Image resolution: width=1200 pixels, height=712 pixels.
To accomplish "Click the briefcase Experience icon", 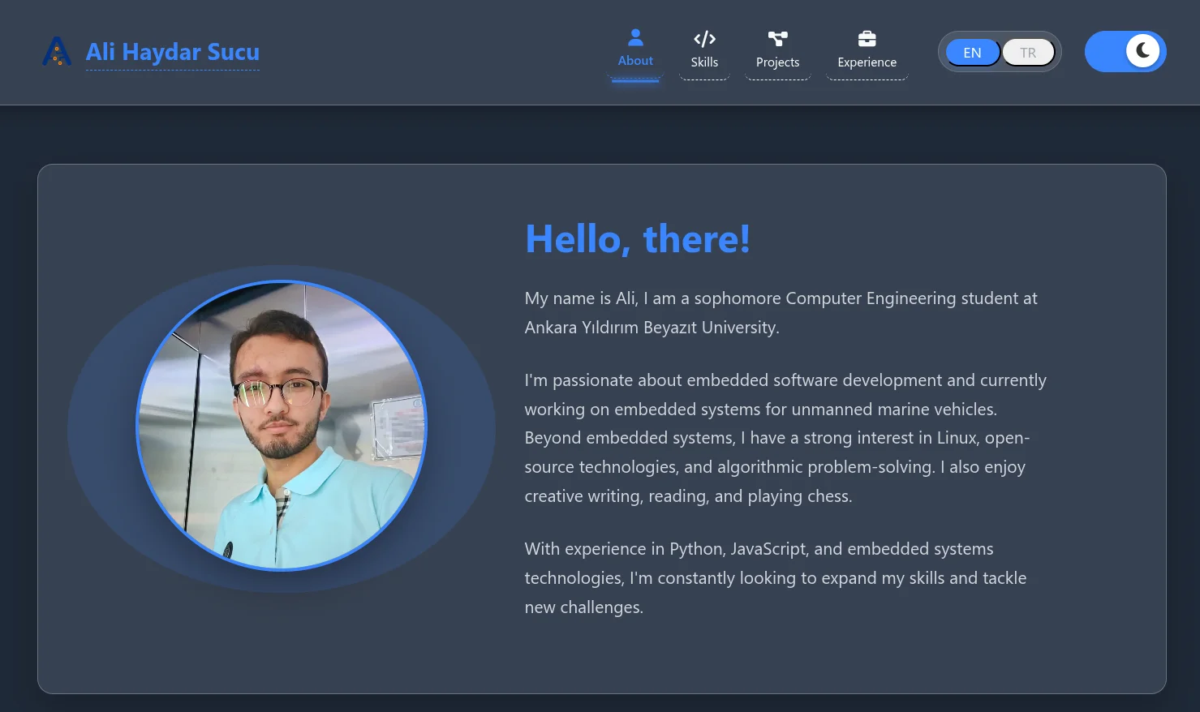I will click(x=867, y=39).
